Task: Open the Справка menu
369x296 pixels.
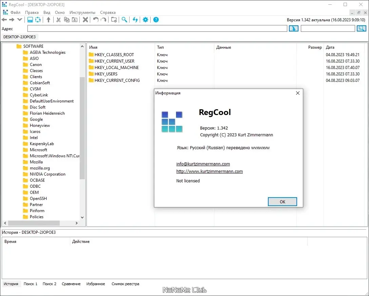Action: click(108, 13)
